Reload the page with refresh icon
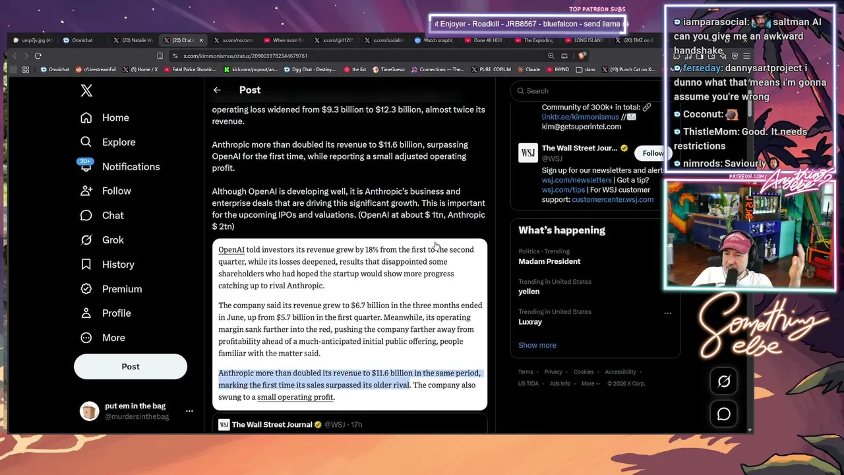This screenshot has height=475, width=844. pos(38,56)
